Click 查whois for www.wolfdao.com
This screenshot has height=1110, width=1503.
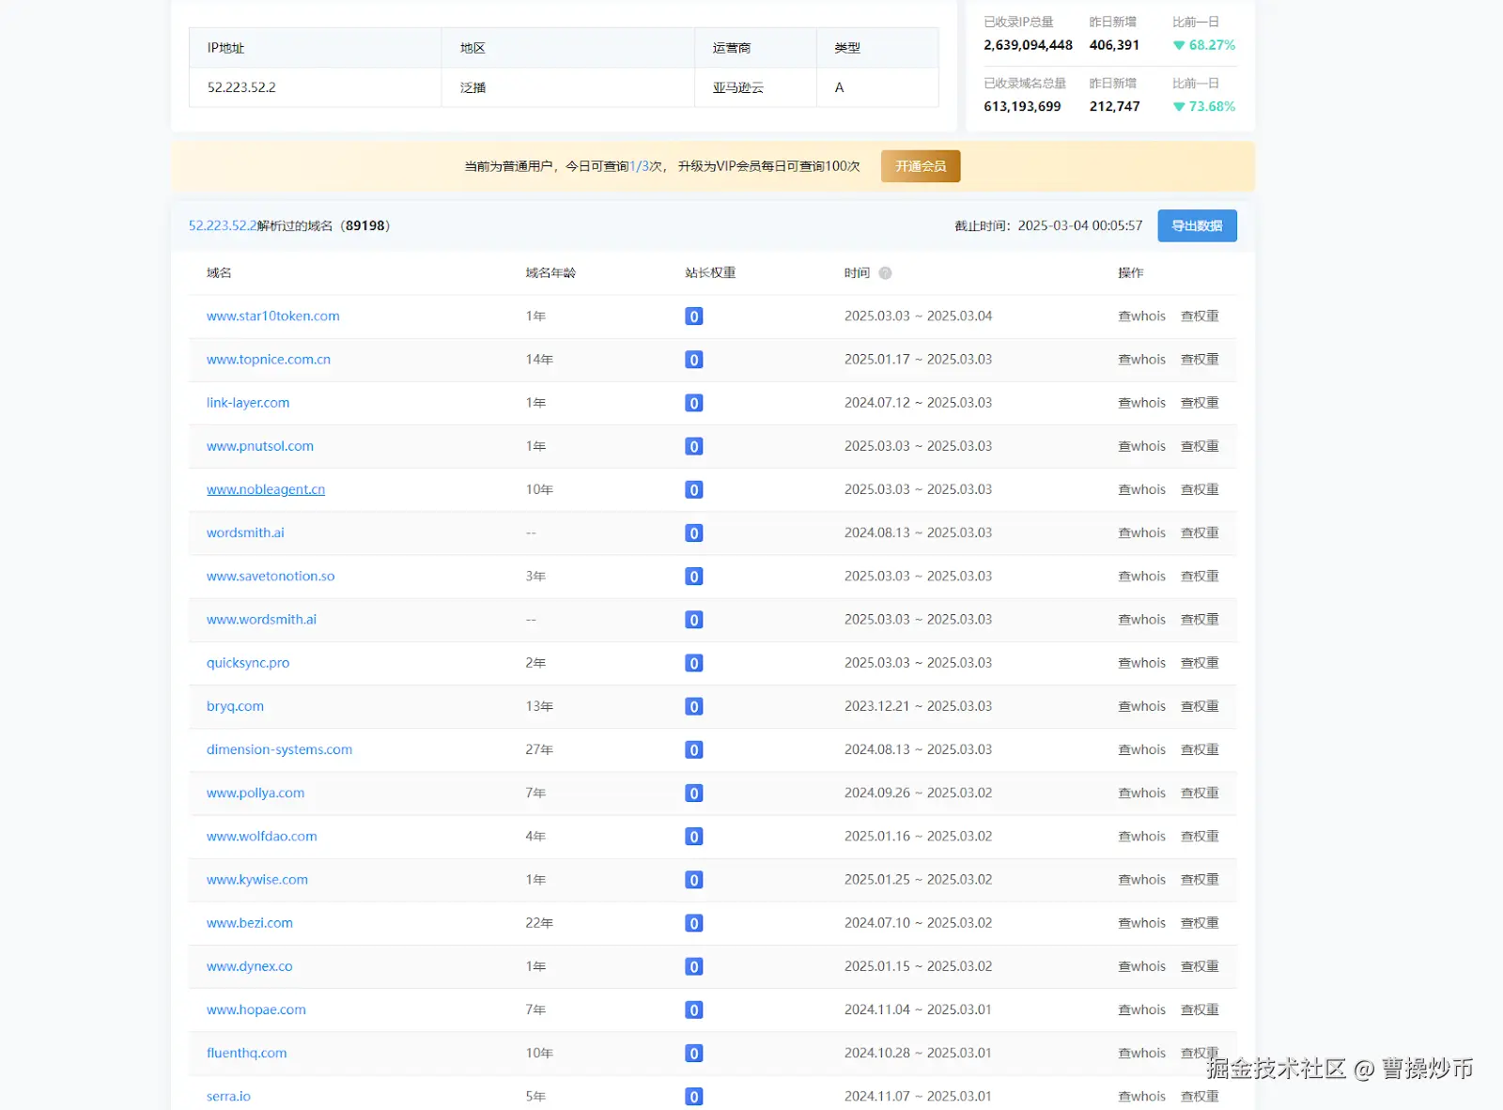(1141, 836)
